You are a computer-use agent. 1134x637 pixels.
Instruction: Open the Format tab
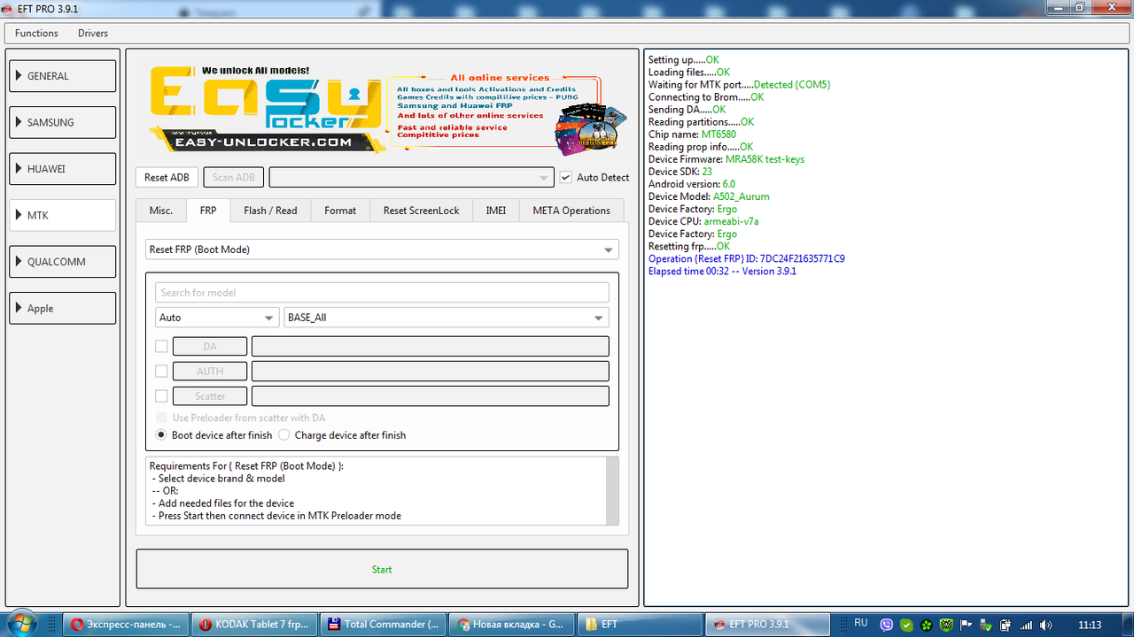tap(340, 211)
